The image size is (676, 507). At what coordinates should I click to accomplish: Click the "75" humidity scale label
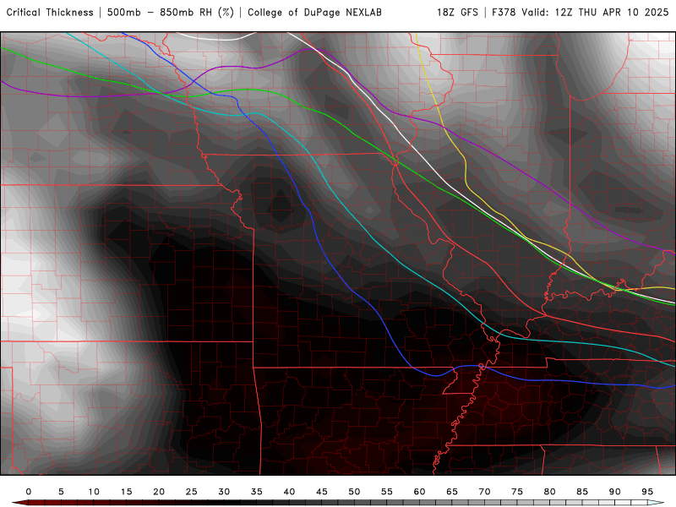517,492
